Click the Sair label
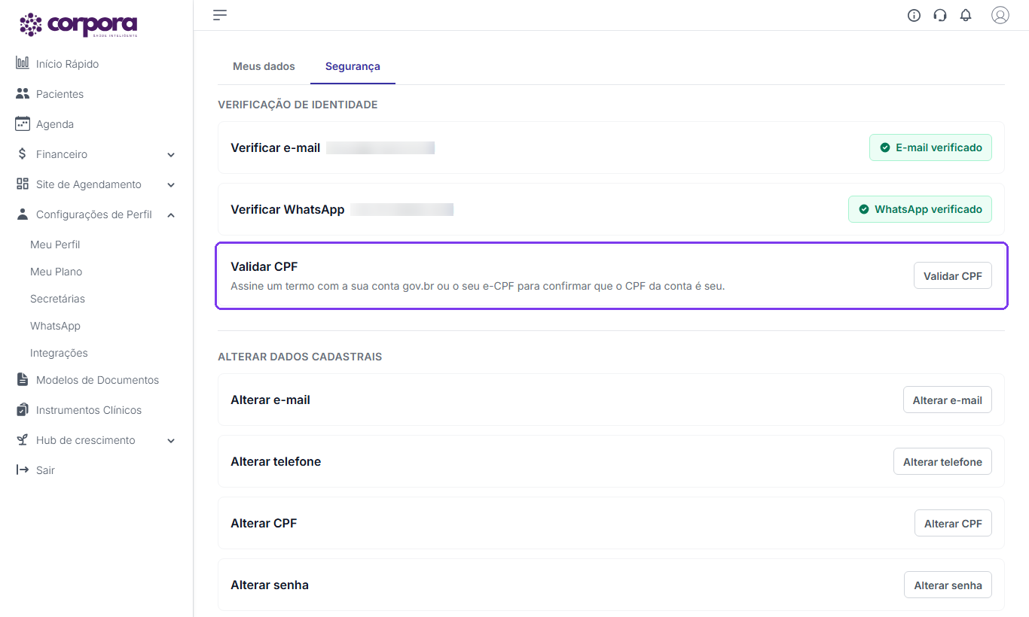 (45, 470)
